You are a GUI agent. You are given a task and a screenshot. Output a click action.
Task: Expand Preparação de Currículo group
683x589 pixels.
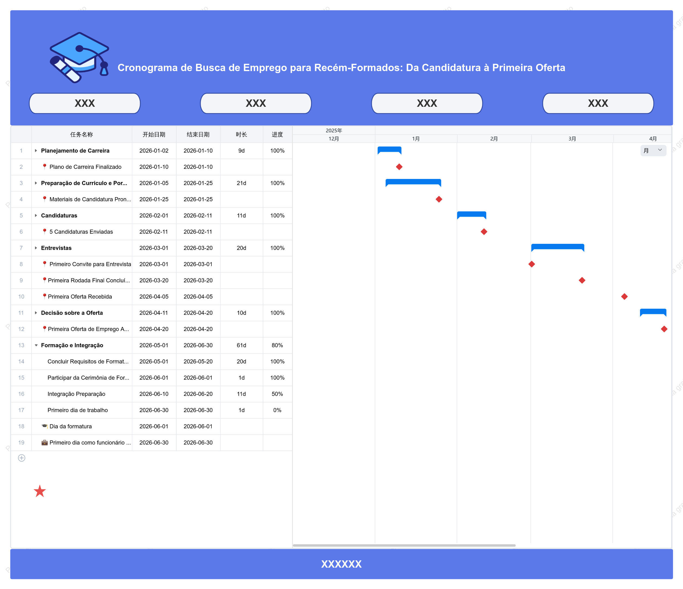[x=36, y=183]
